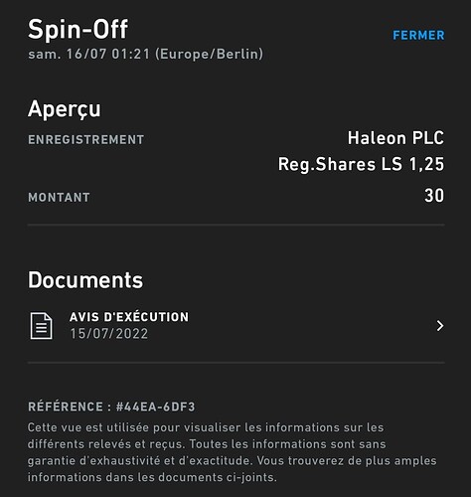Select the amount value 30
Viewport: 471px width, 497px height.
tap(434, 196)
